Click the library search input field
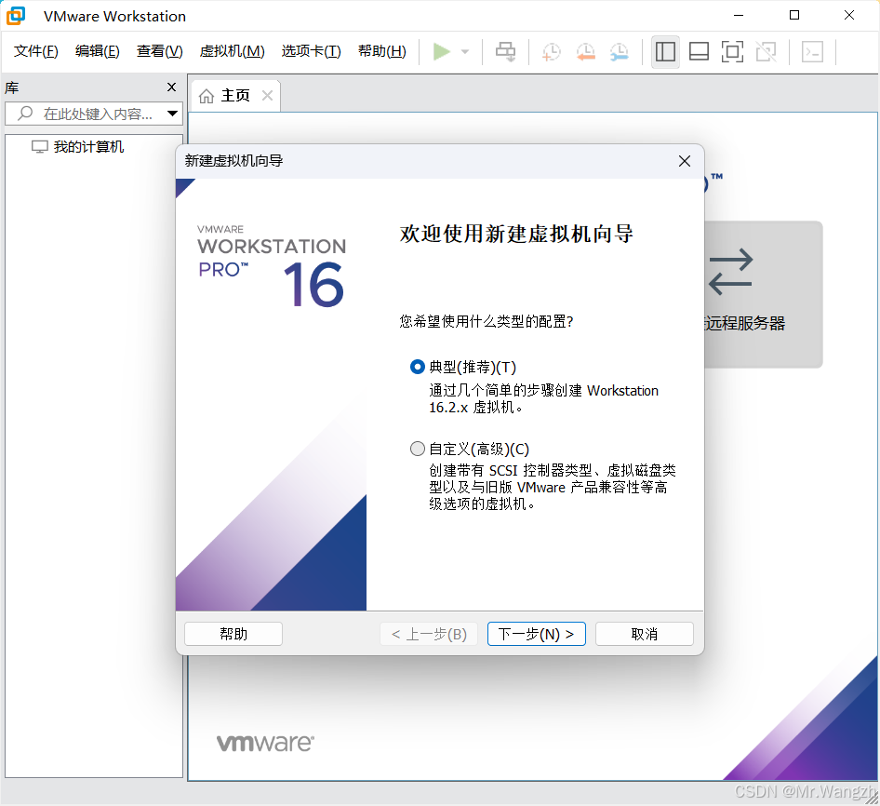This screenshot has height=806, width=880. (x=94, y=114)
